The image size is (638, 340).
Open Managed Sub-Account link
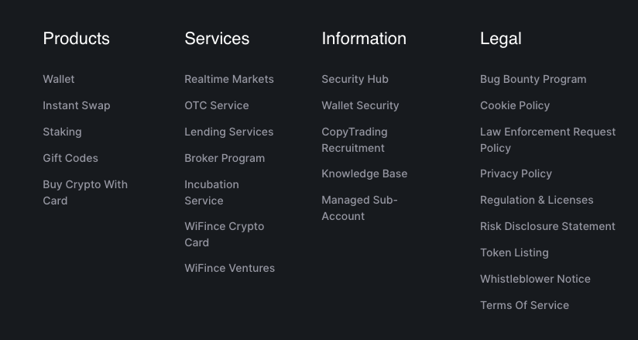(359, 200)
